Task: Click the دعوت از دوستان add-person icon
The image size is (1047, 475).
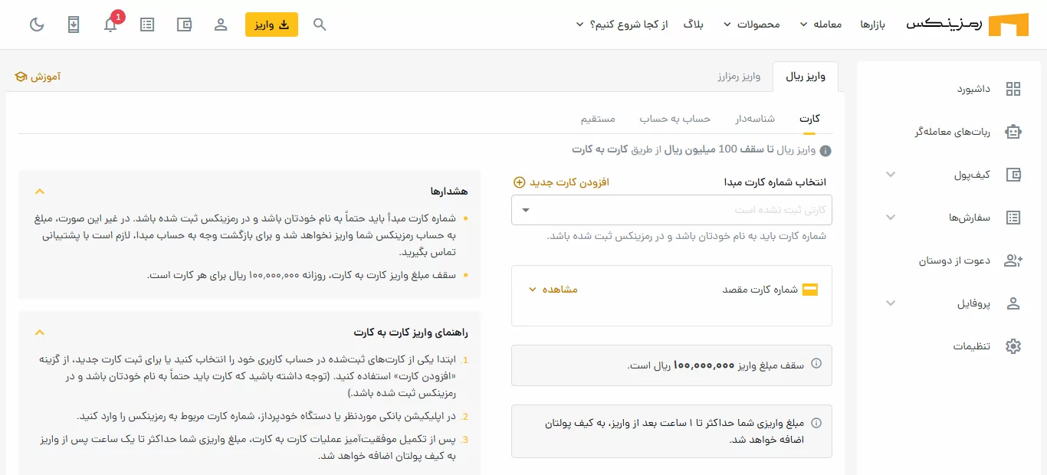Action: pos(1013,260)
